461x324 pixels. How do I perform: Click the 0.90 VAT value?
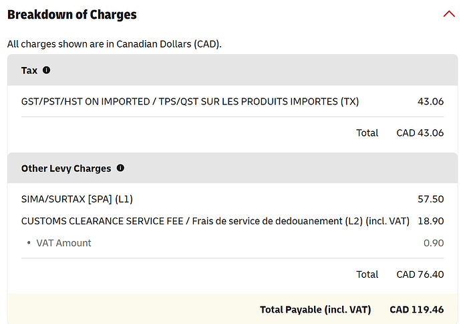[434, 243]
